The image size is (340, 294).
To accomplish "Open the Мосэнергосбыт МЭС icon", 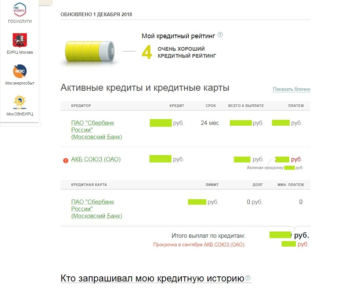I will [x=20, y=71].
